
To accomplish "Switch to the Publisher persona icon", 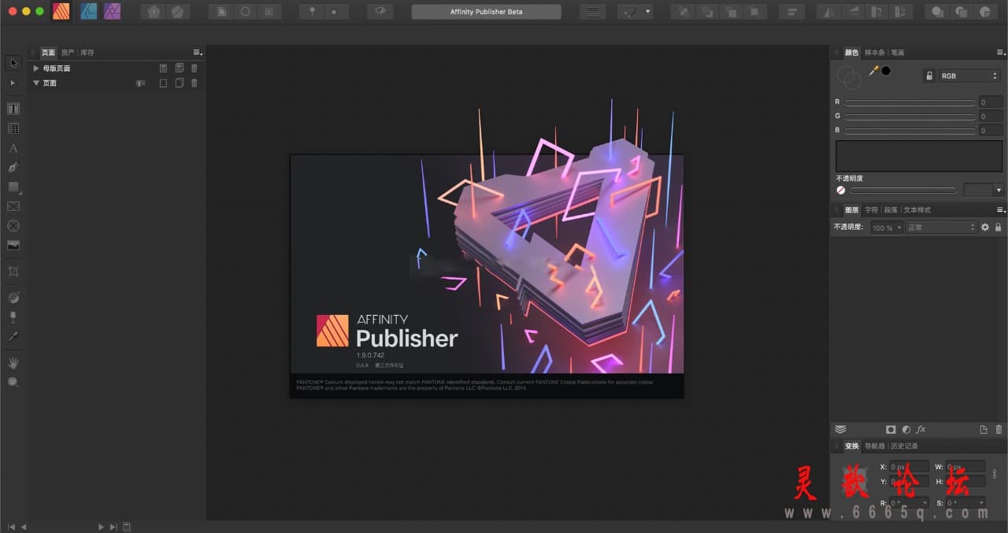I will pos(61,11).
